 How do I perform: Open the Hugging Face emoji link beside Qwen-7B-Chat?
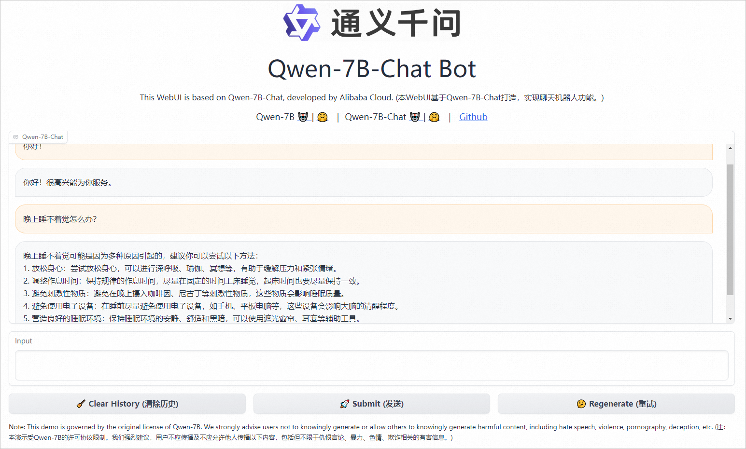tap(435, 117)
